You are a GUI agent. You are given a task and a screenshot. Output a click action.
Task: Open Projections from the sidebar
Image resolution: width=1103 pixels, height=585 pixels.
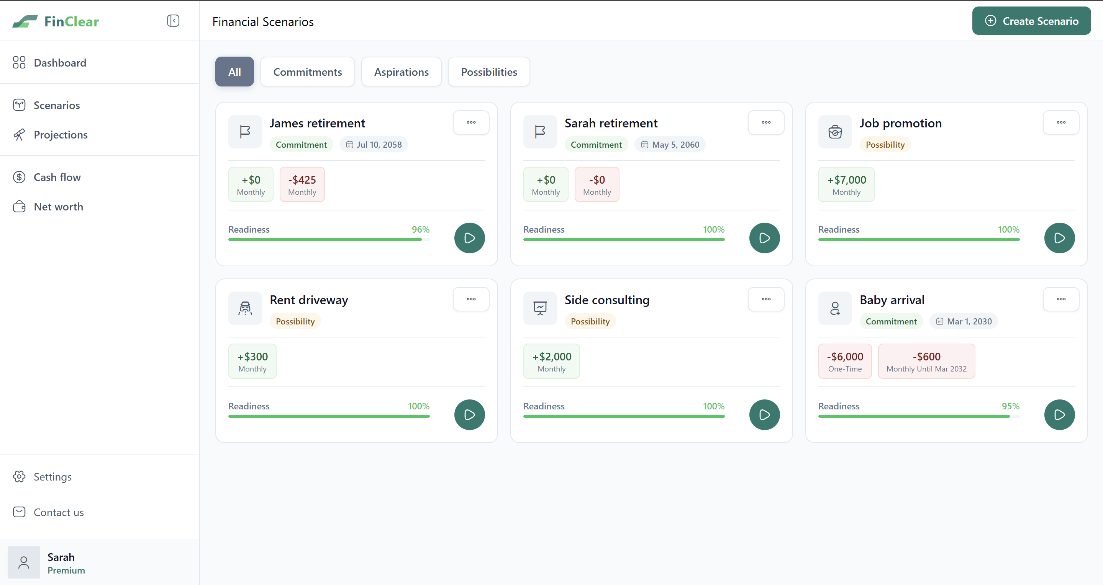61,135
